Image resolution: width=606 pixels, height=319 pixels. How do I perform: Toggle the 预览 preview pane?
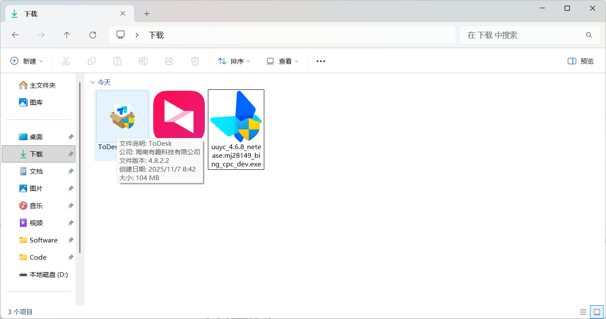coord(580,61)
